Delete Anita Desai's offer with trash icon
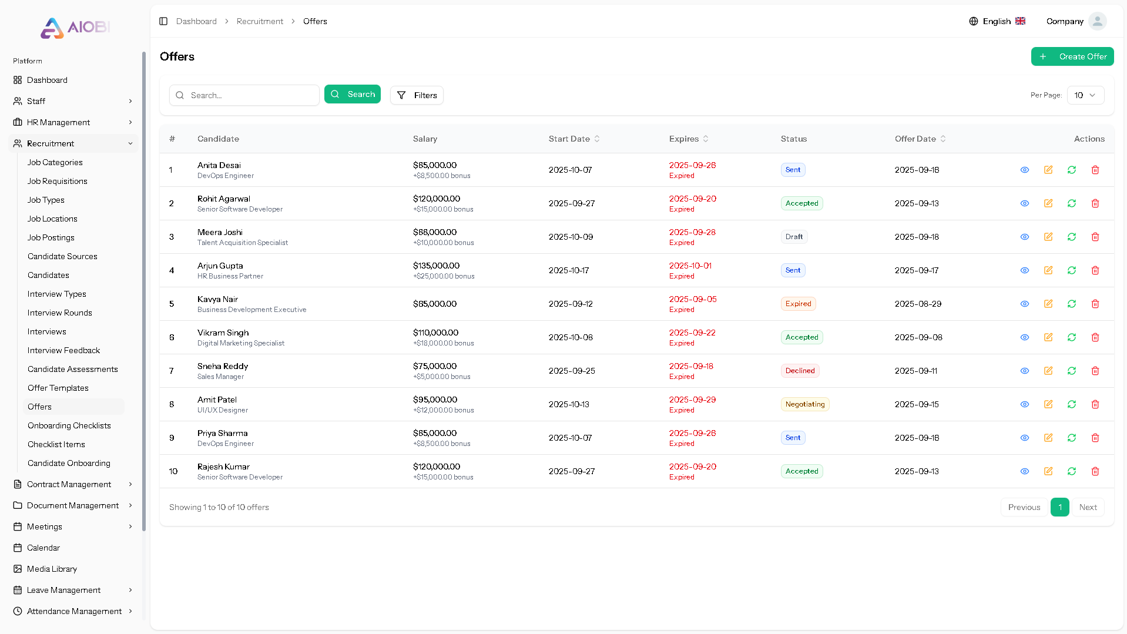The height and width of the screenshot is (634, 1127). [x=1095, y=170]
